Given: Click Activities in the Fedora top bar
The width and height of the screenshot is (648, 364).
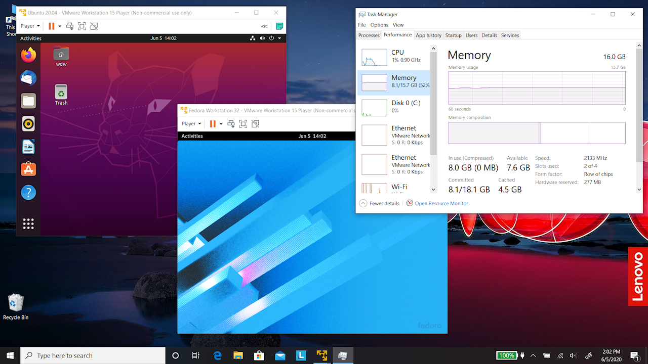Looking at the screenshot, I should [x=192, y=136].
